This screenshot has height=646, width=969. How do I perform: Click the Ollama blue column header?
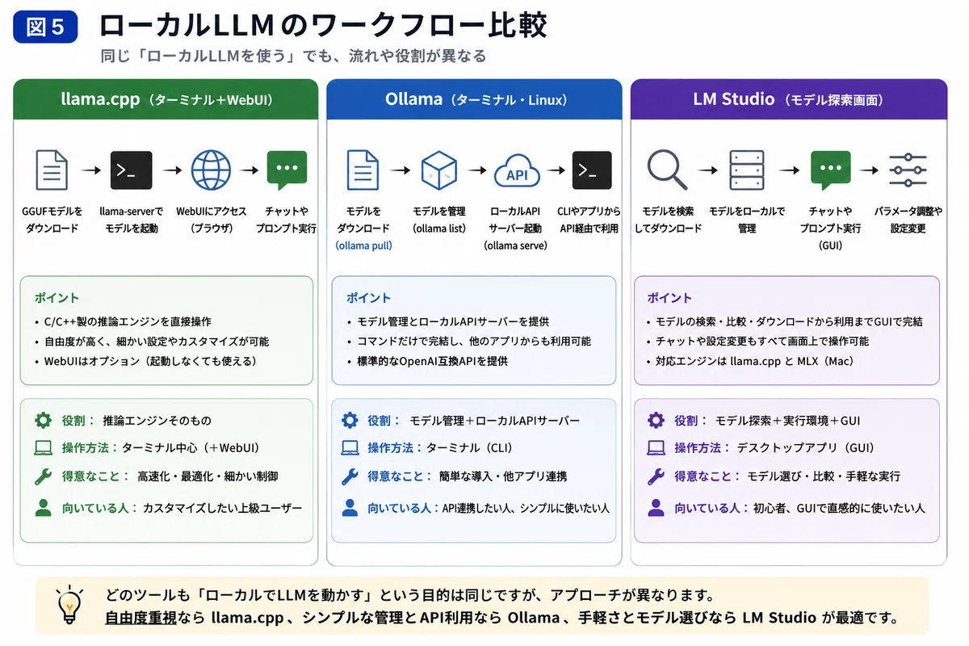click(x=474, y=99)
